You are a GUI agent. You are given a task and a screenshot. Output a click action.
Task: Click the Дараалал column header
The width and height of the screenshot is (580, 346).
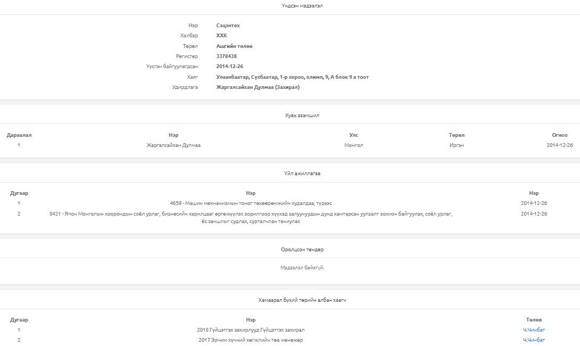tap(19, 135)
